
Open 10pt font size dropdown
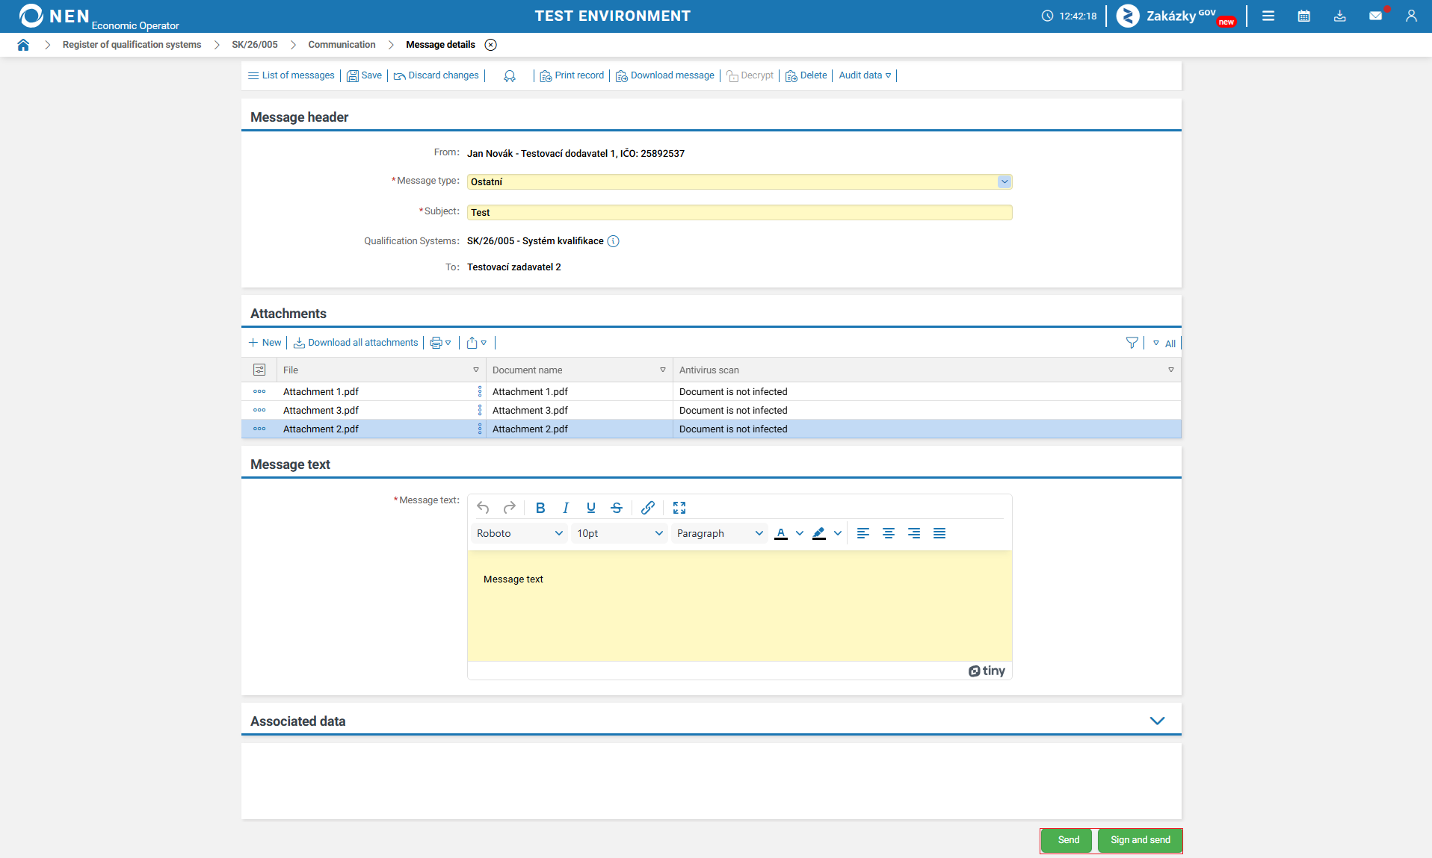coord(620,533)
